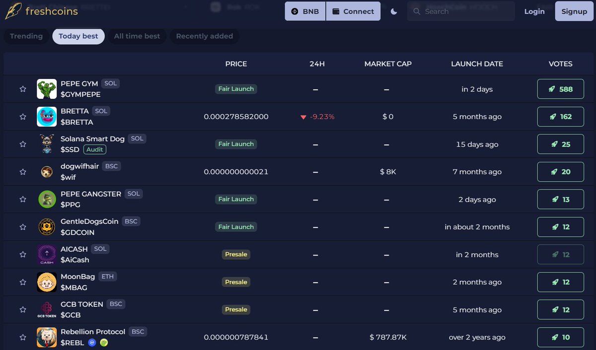Click the Presale badge in MoonBag row
This screenshot has height=350, width=596.
click(236, 282)
